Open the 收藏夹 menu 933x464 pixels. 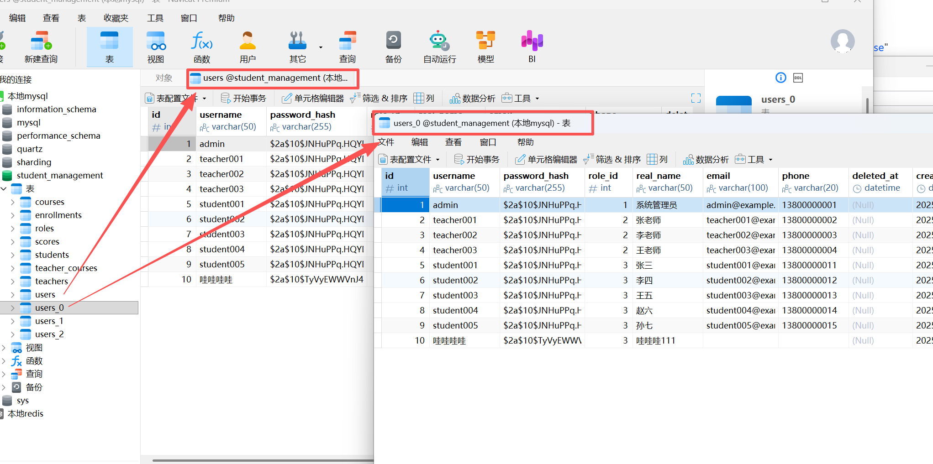click(116, 18)
